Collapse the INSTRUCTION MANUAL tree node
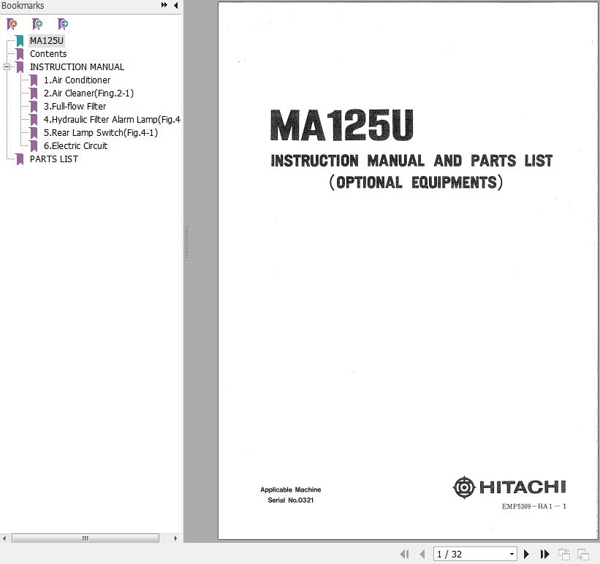 pos(7,67)
